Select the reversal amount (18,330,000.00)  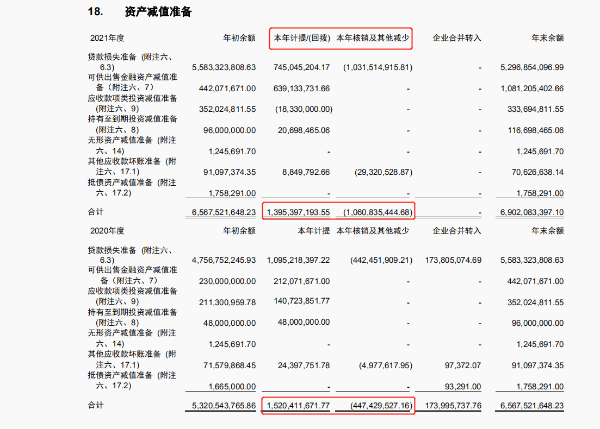[304, 109]
